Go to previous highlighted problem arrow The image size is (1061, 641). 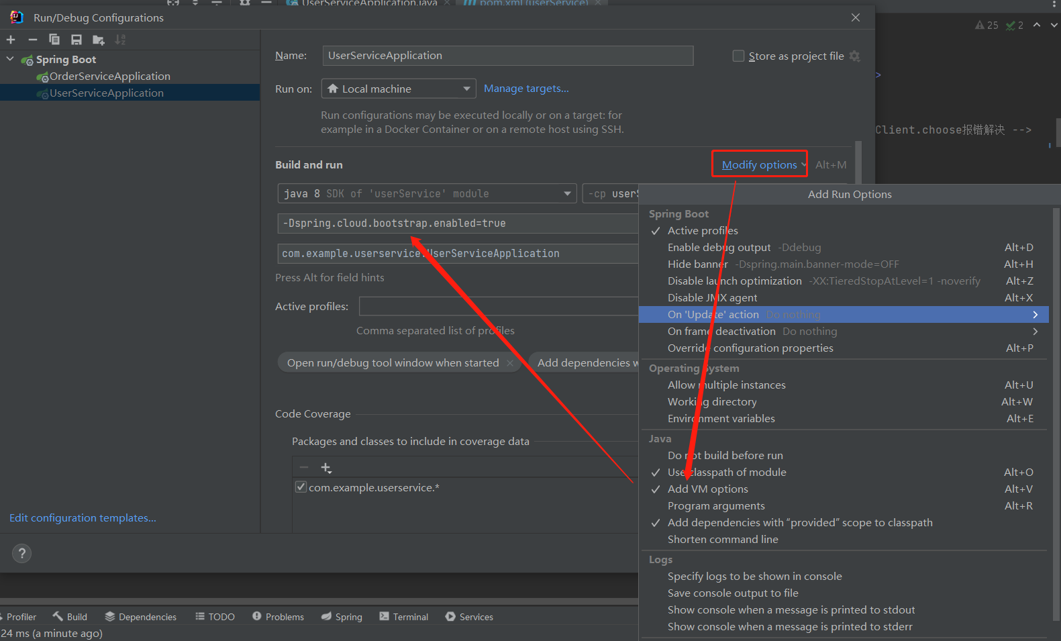coord(1037,25)
